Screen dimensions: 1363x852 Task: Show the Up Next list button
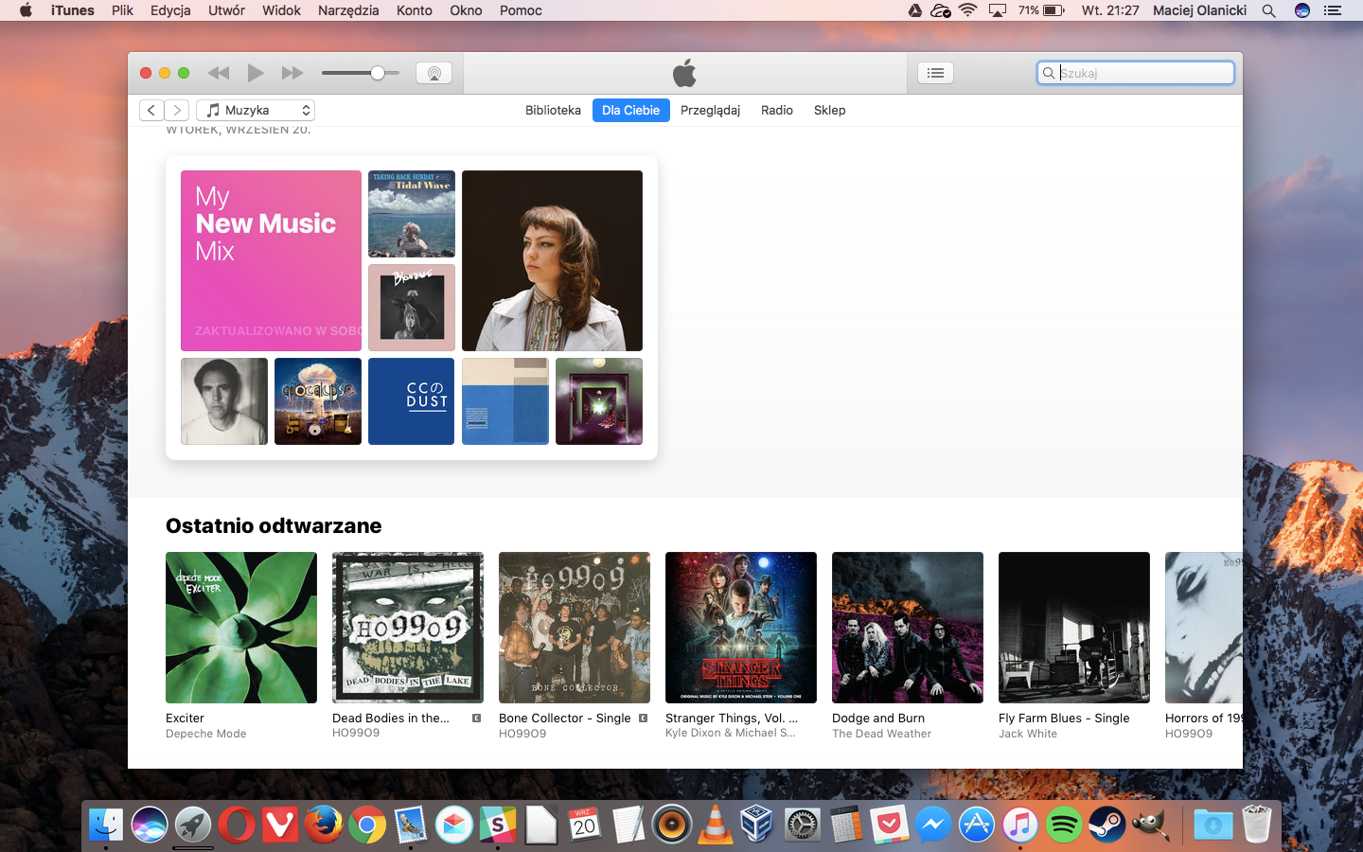[935, 73]
